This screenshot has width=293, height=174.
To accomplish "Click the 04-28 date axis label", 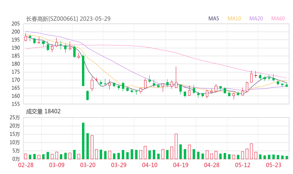I will point(212,165).
